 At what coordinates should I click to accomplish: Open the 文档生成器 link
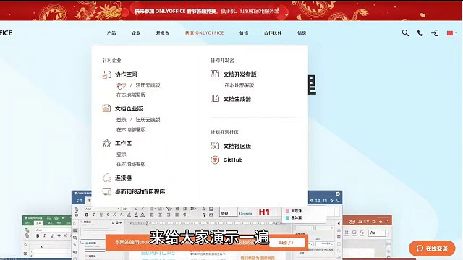click(237, 99)
